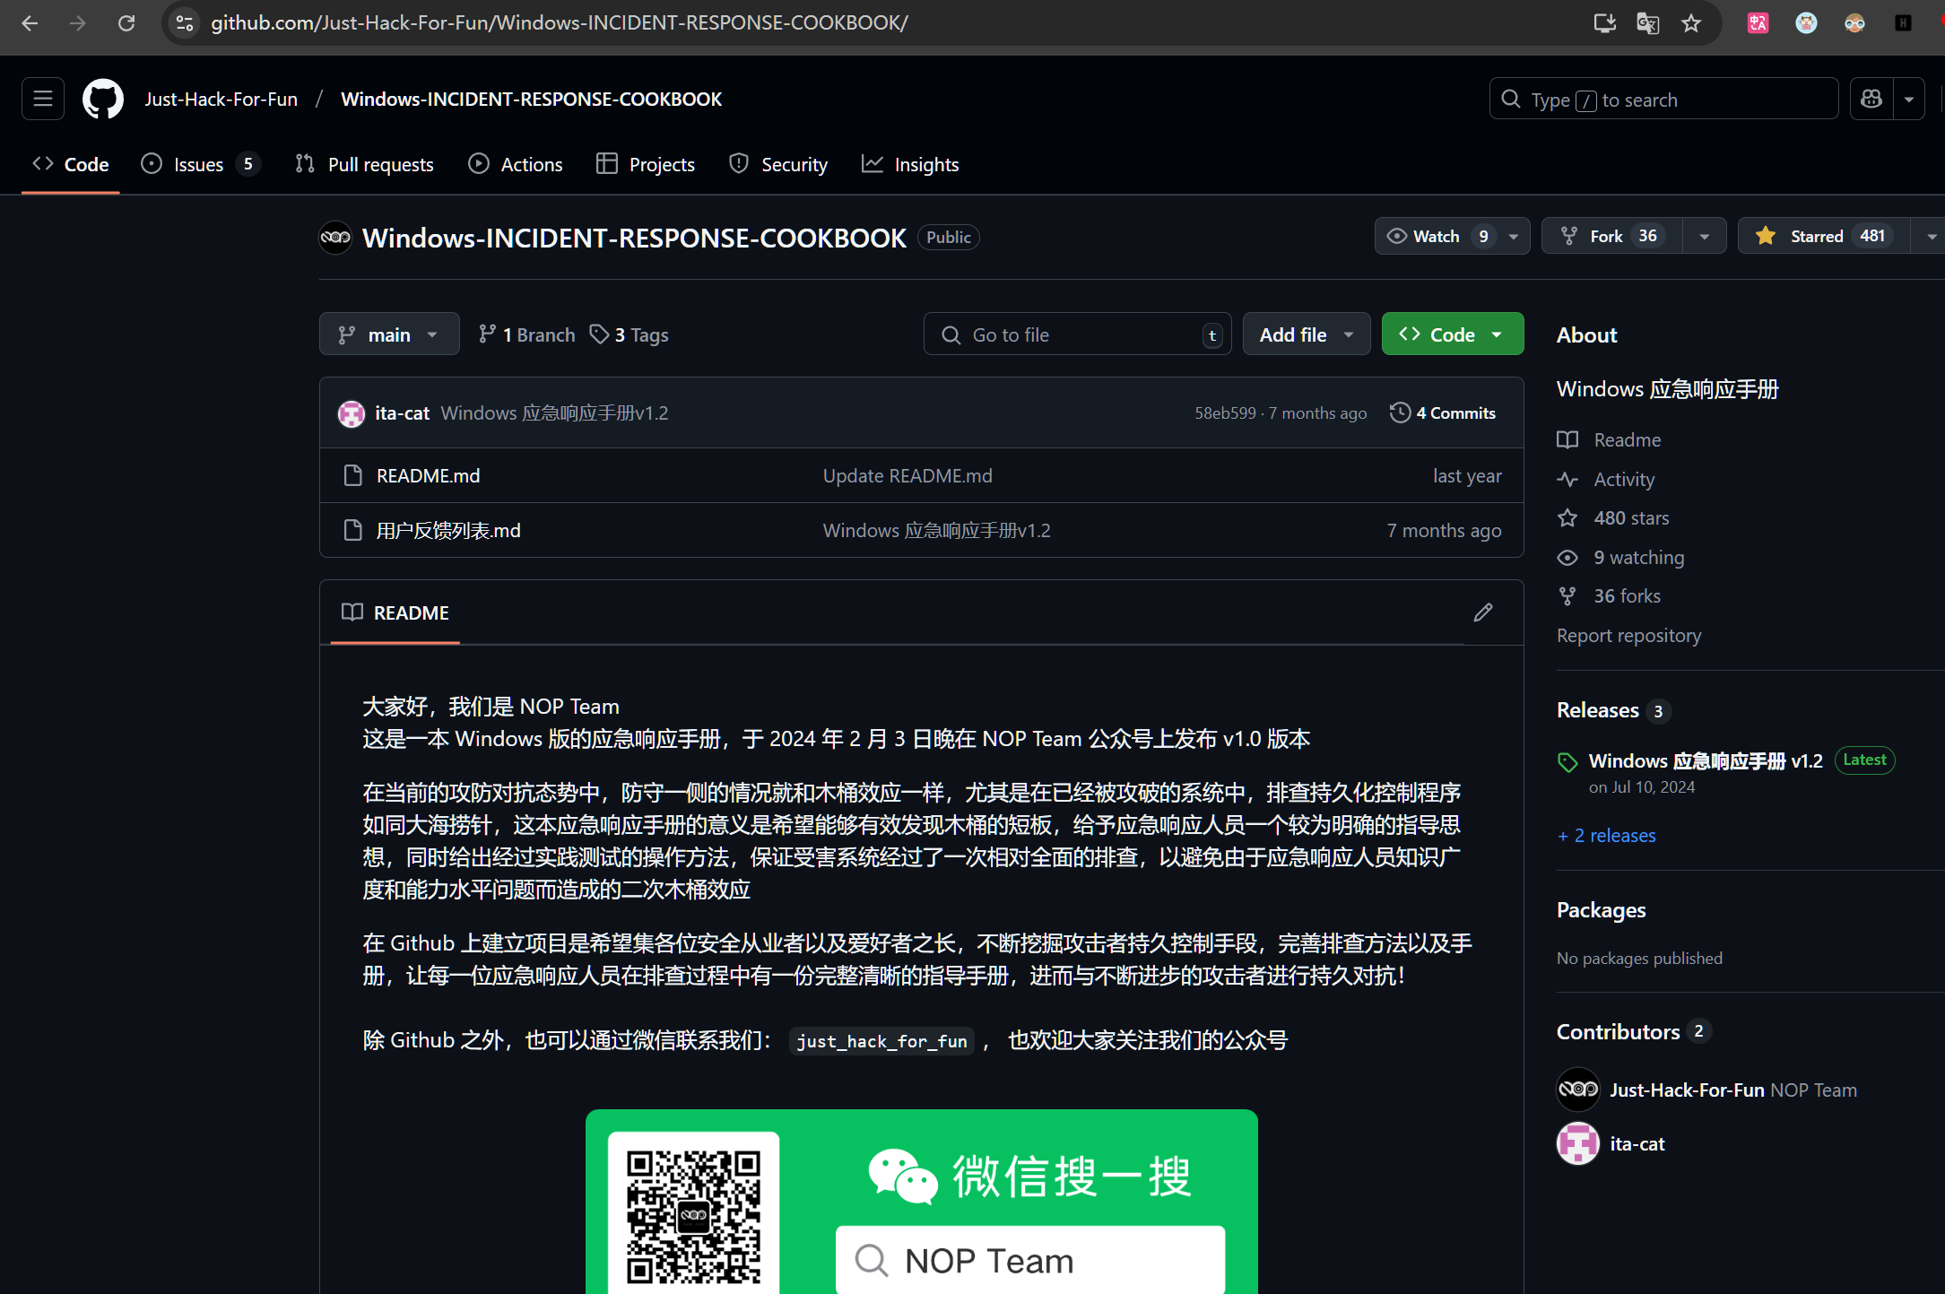Open the Fork options dropdown arrow

(1704, 236)
